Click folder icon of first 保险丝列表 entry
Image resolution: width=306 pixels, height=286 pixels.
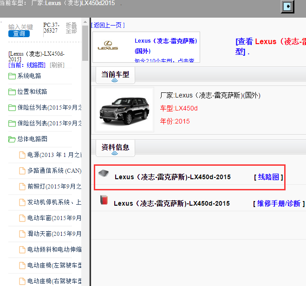(12, 108)
